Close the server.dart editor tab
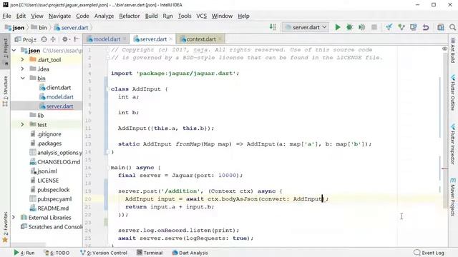 [170, 39]
